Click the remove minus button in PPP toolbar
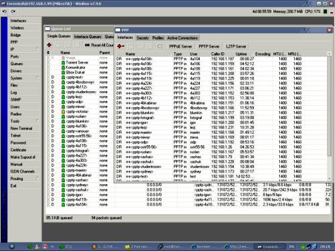 131,46
